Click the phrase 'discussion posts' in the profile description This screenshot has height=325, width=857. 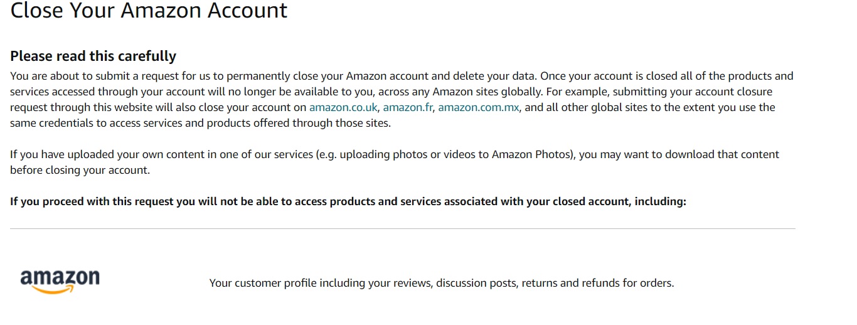point(476,283)
